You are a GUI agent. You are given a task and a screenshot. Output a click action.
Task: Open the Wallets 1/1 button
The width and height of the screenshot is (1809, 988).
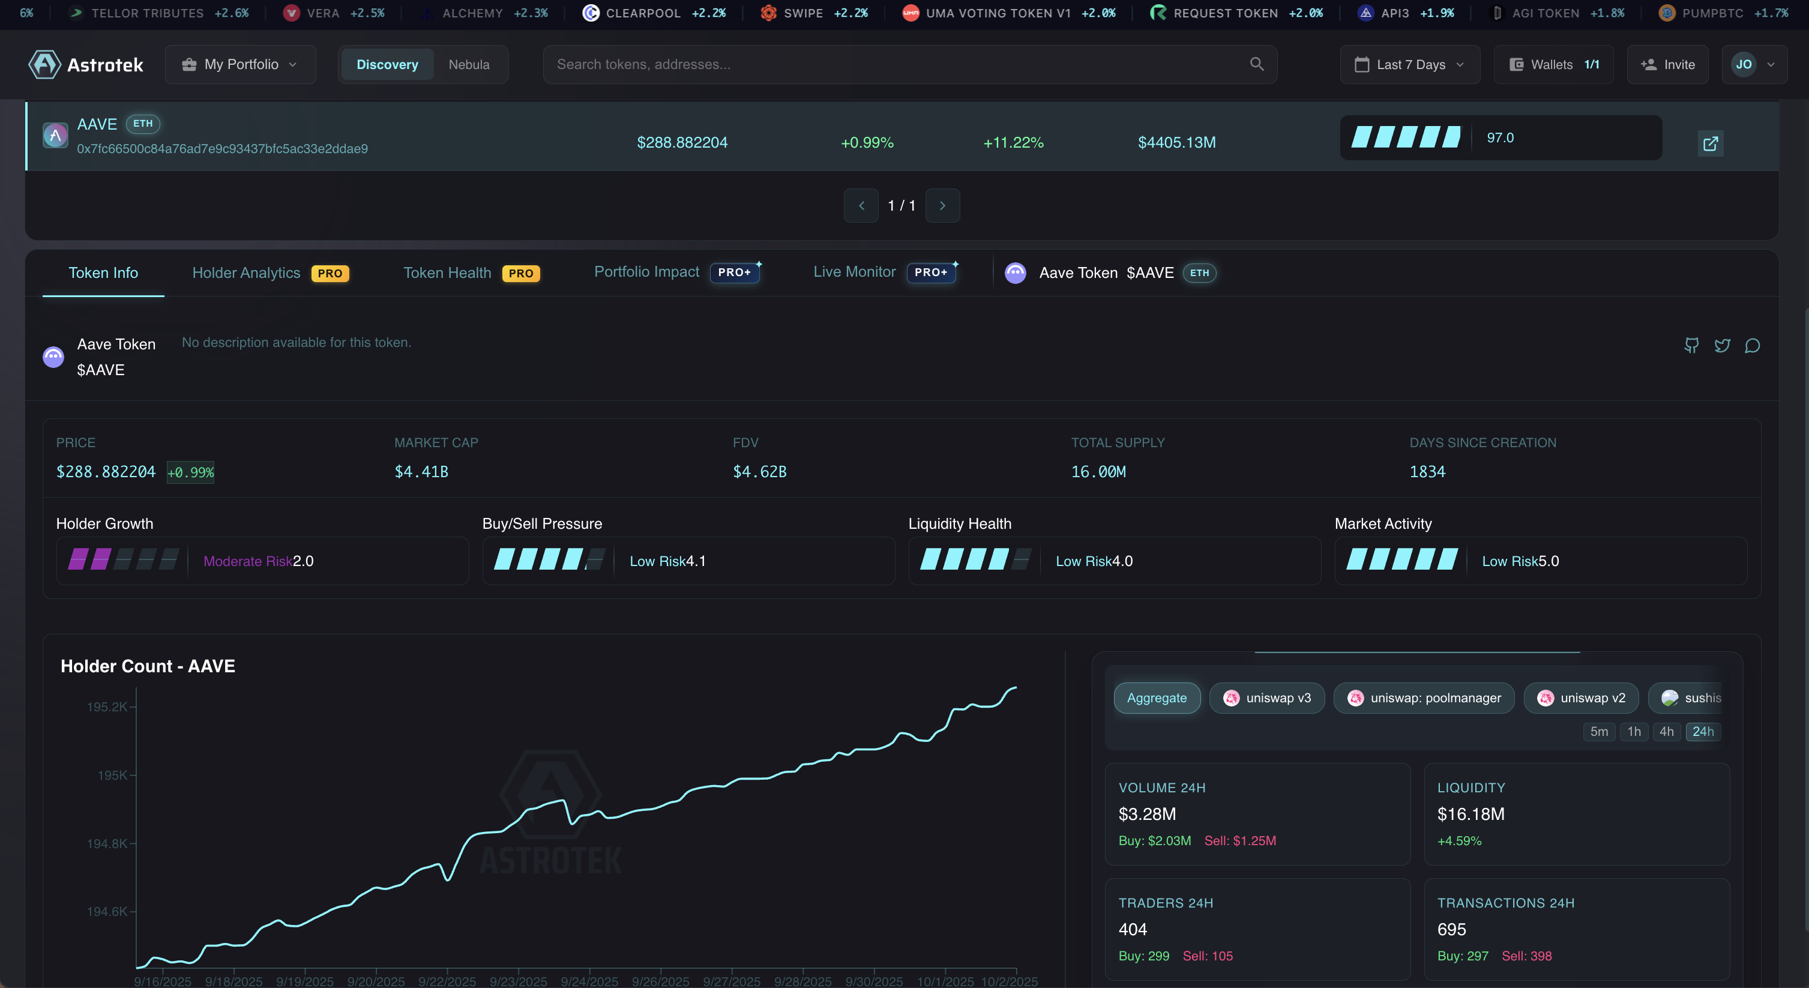click(1553, 65)
